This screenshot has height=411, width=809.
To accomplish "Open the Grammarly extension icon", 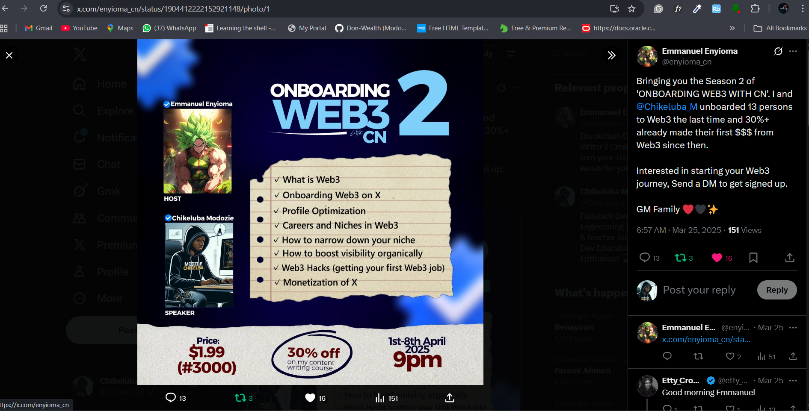I will [x=658, y=9].
